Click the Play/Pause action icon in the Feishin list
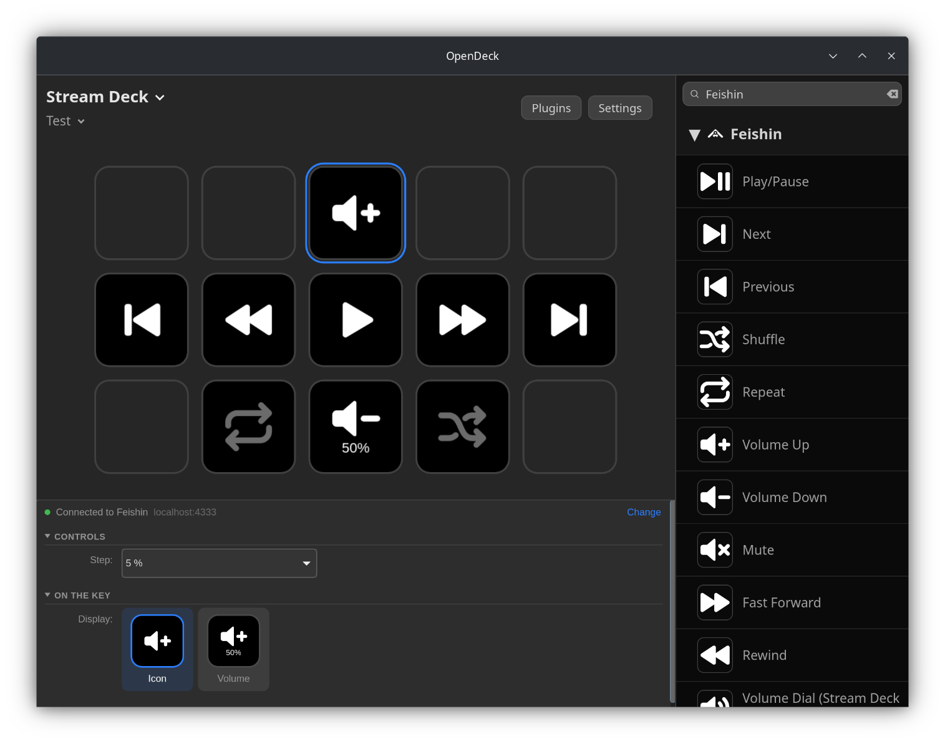This screenshot has width=945, height=744. click(715, 181)
